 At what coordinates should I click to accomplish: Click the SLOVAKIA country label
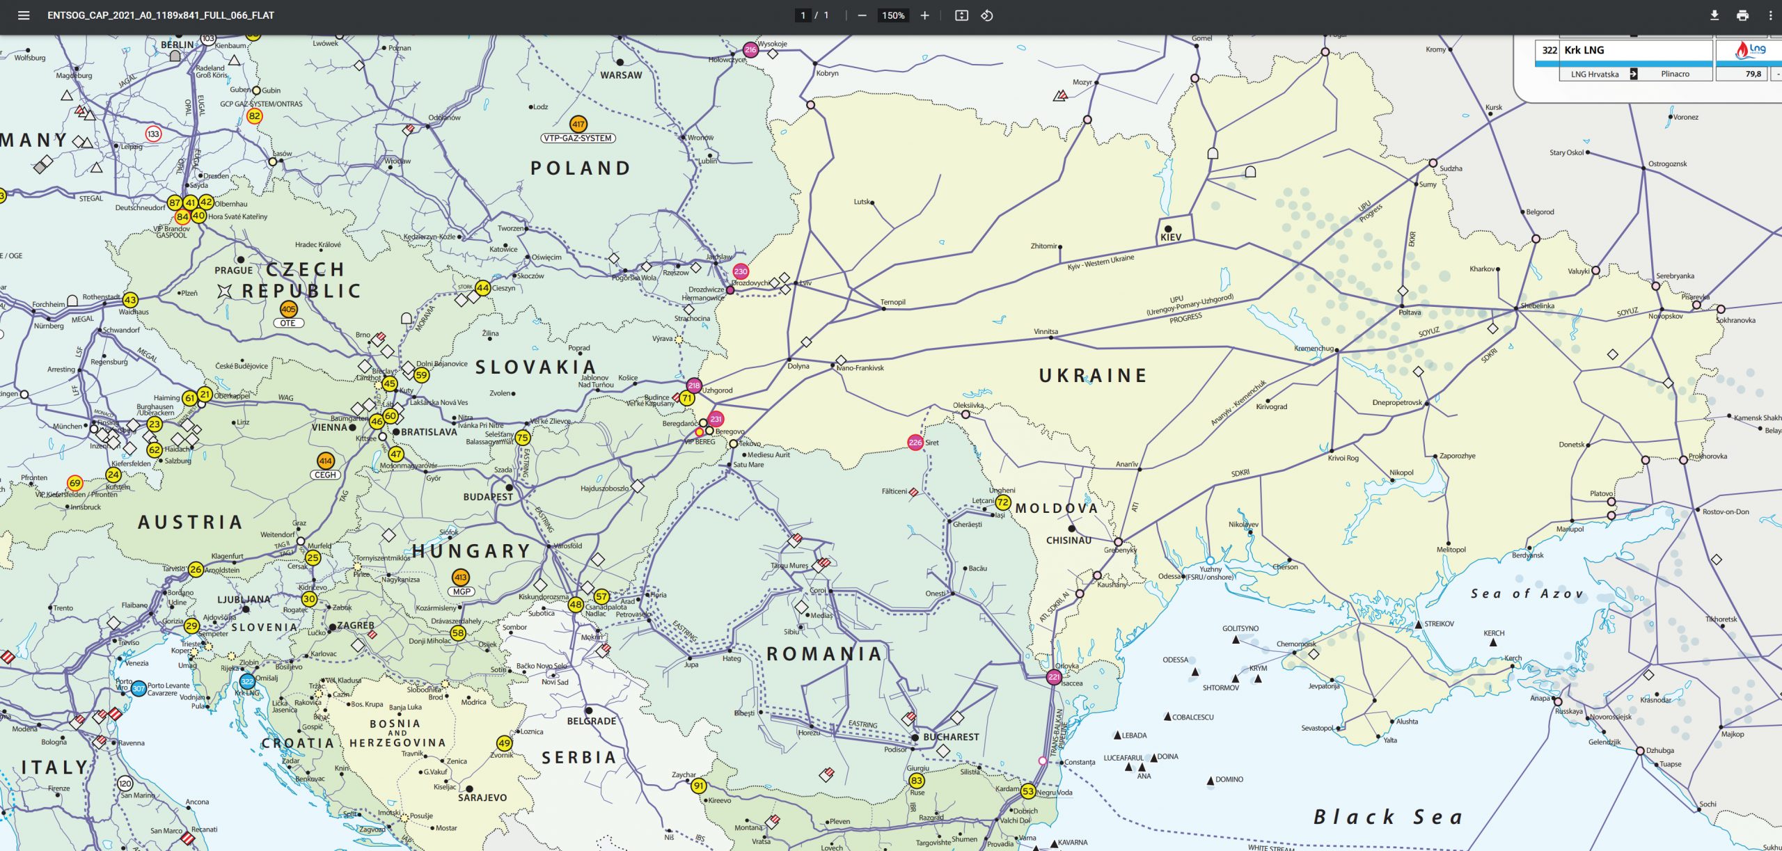tap(535, 367)
